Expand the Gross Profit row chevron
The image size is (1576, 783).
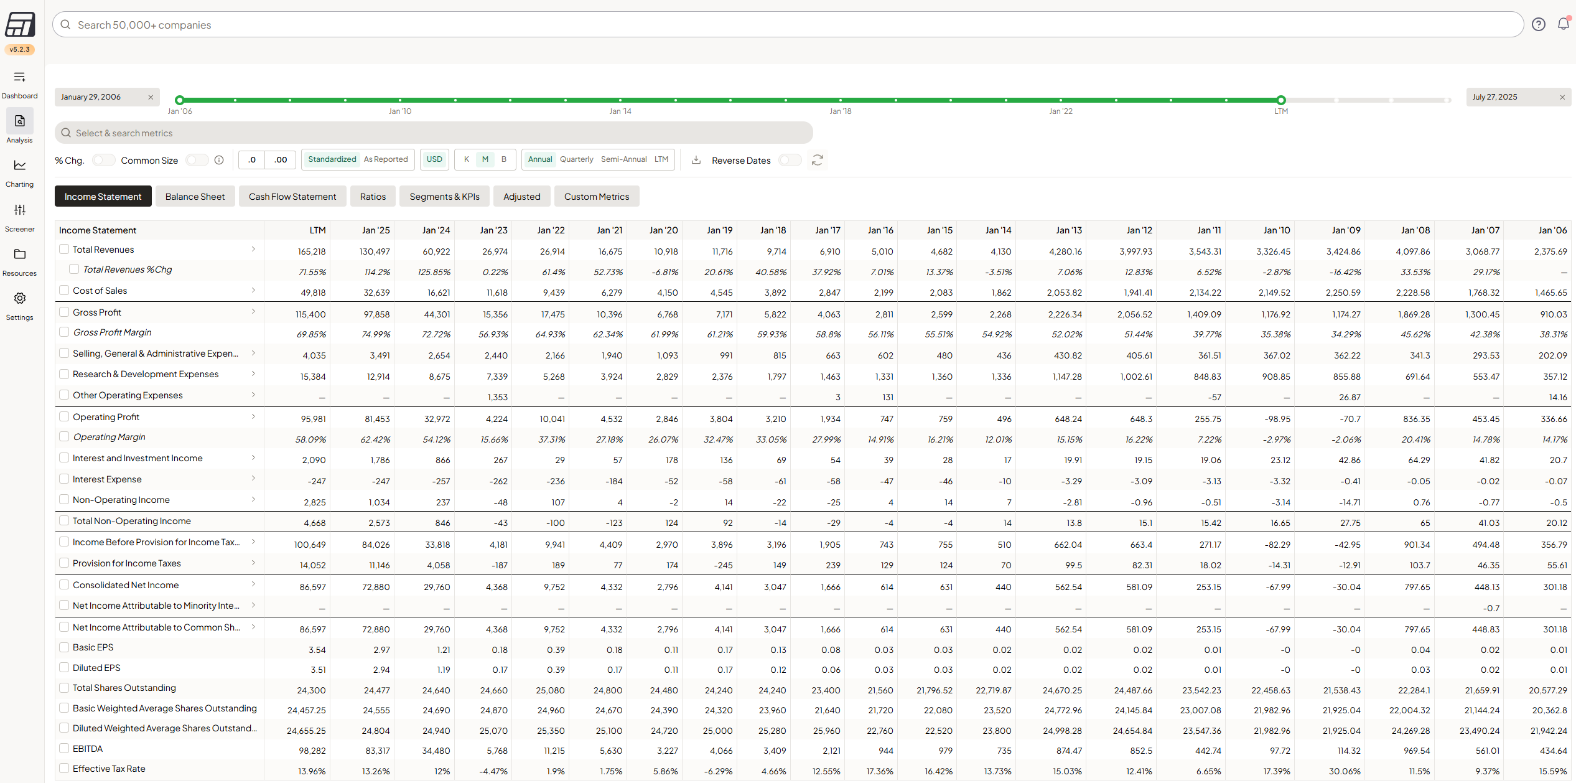pos(253,312)
